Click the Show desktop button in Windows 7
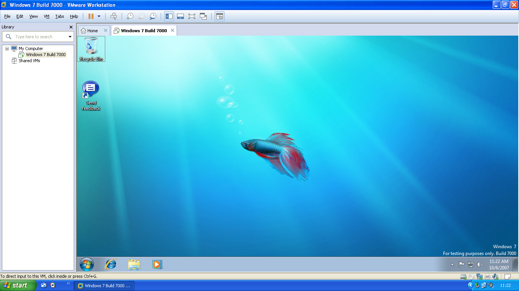This screenshot has width=519, height=291. (516, 264)
